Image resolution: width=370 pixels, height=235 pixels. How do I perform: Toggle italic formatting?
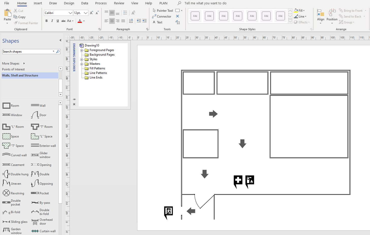[x=52, y=21]
